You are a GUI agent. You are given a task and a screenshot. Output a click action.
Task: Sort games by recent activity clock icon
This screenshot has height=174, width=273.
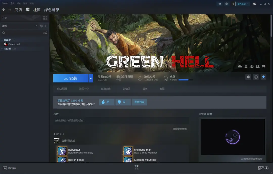point(41,26)
